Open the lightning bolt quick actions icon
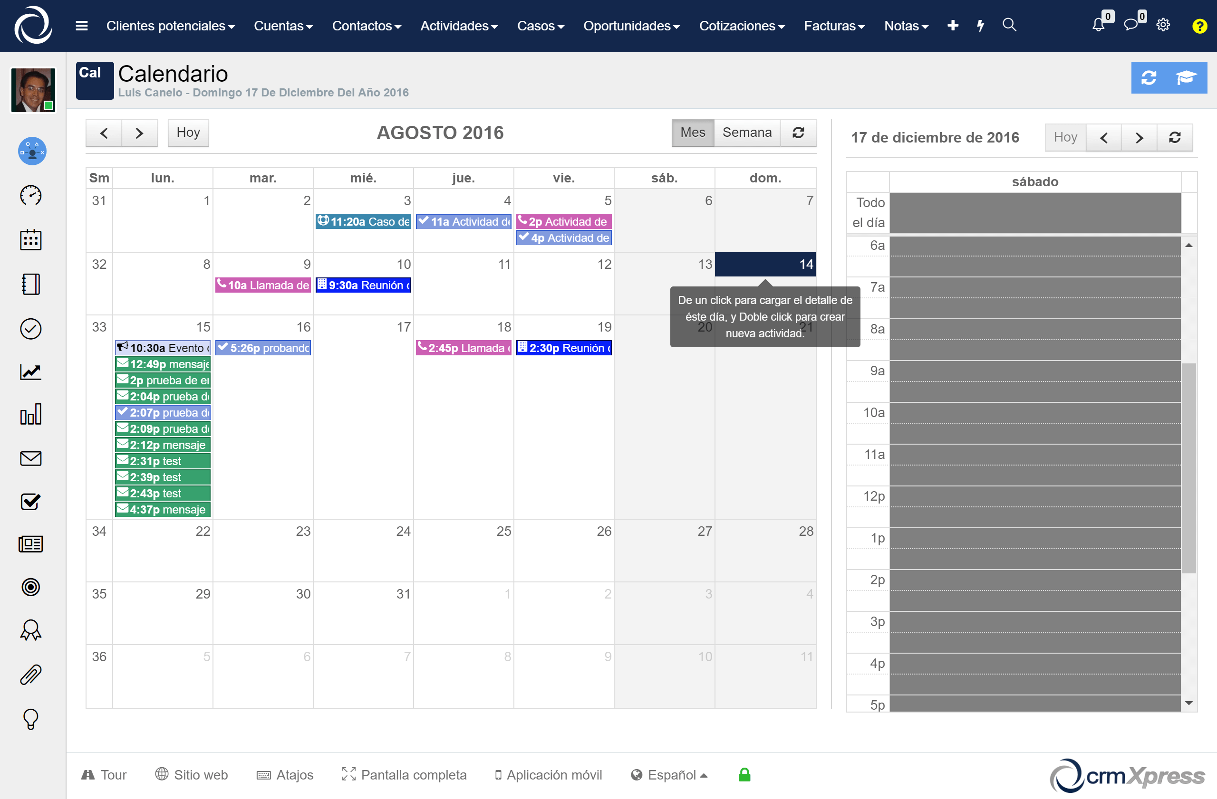The height and width of the screenshot is (799, 1217). coord(980,25)
